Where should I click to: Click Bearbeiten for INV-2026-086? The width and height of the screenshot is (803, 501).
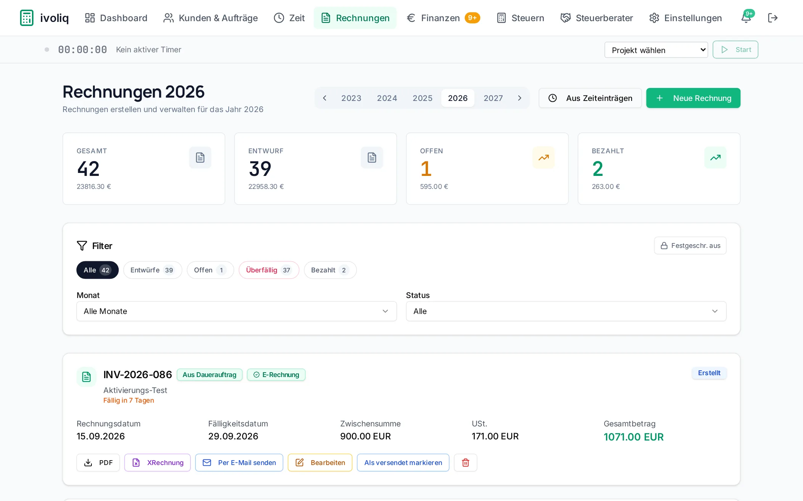click(320, 462)
